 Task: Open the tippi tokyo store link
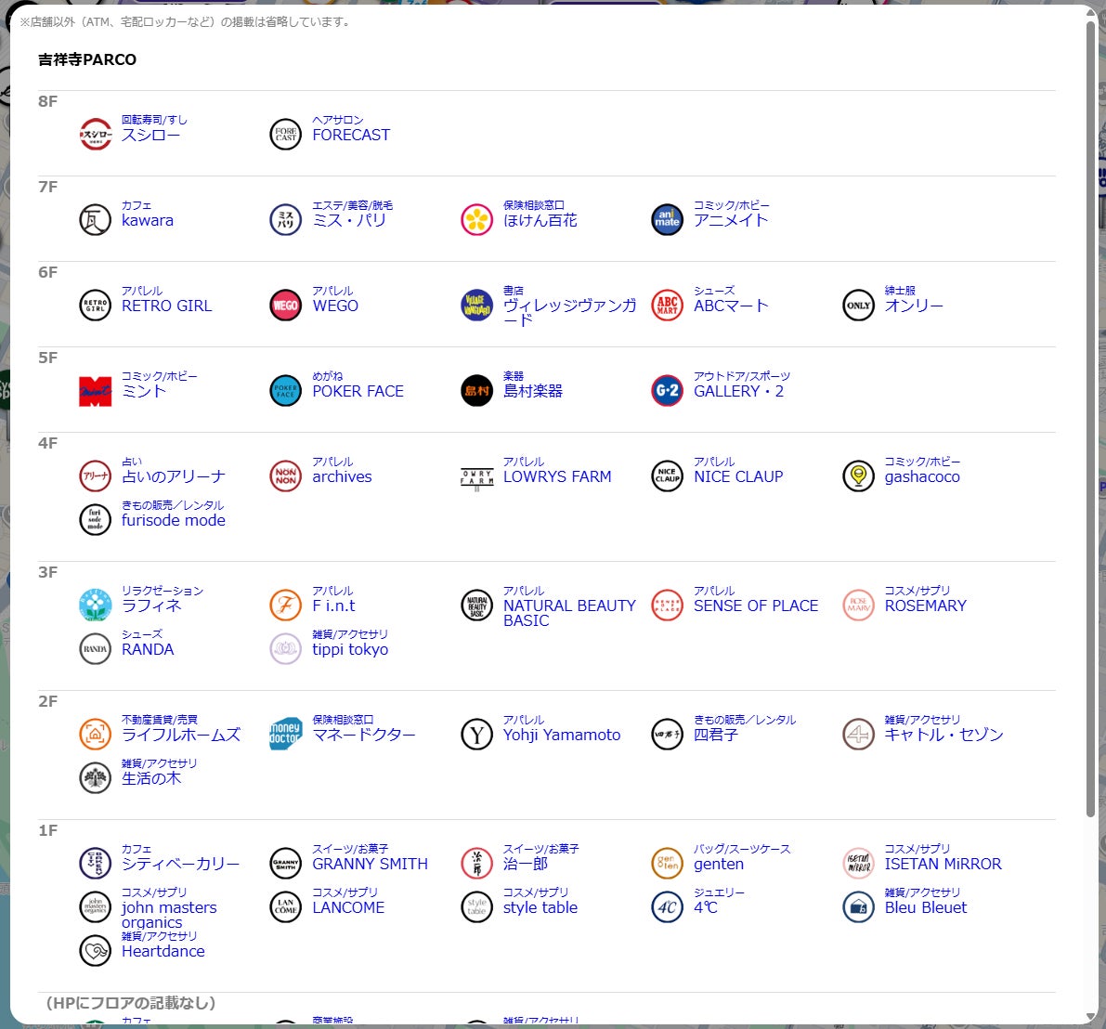click(350, 649)
